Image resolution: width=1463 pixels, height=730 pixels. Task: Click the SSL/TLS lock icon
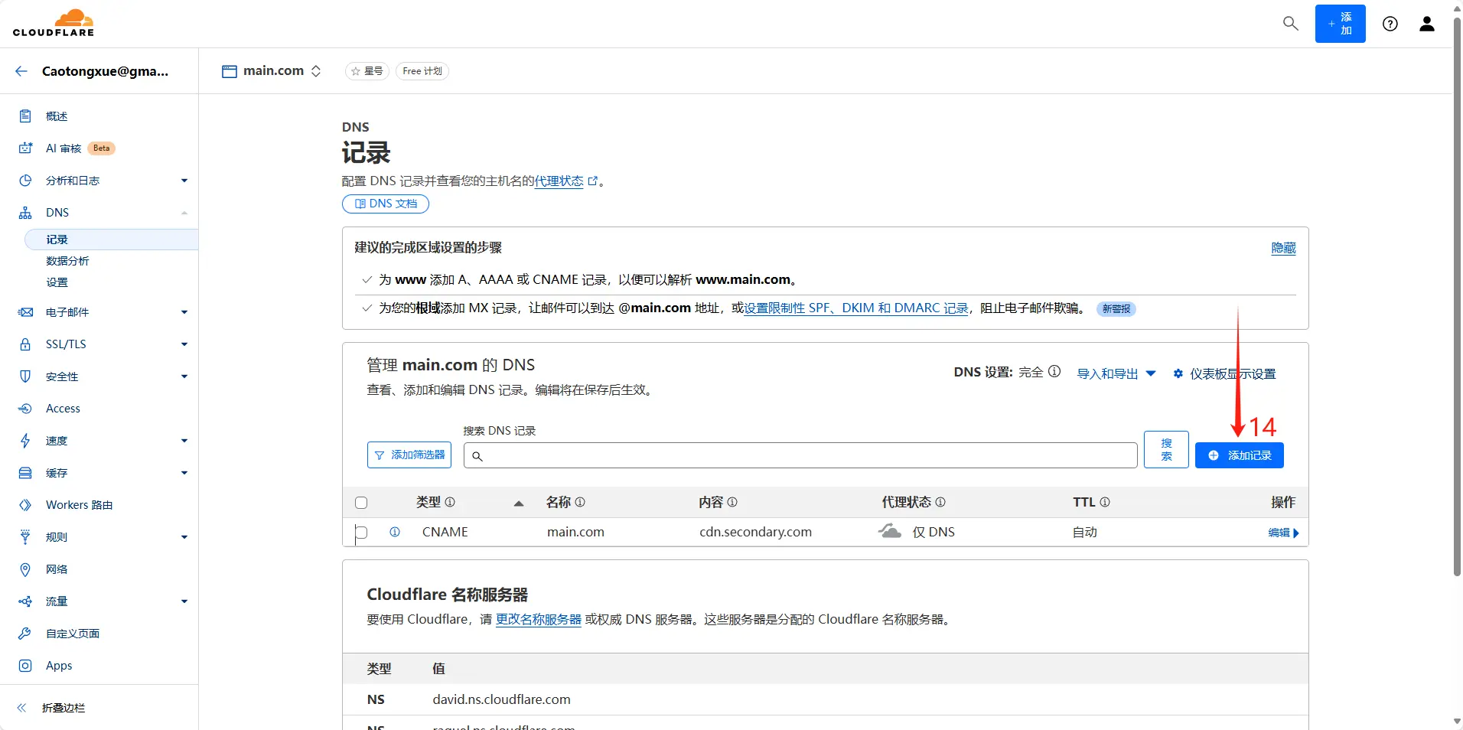coord(25,344)
